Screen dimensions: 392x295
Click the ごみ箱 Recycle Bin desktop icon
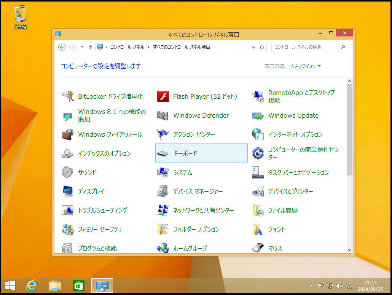20,17
